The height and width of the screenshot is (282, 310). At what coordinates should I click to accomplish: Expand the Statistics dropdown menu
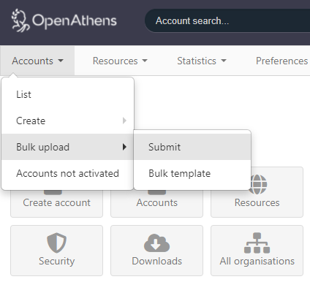tap(202, 61)
